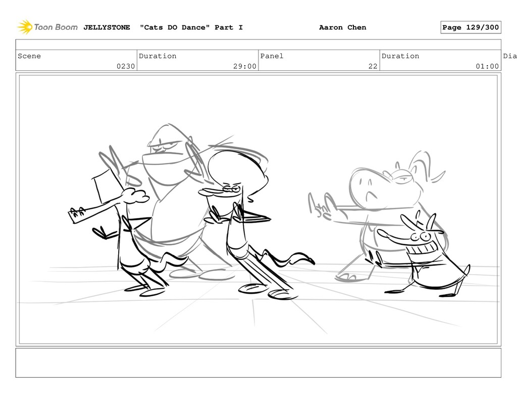The height and width of the screenshot is (401, 517).
Task: Click the Toon Boom logo icon
Action: [25, 27]
